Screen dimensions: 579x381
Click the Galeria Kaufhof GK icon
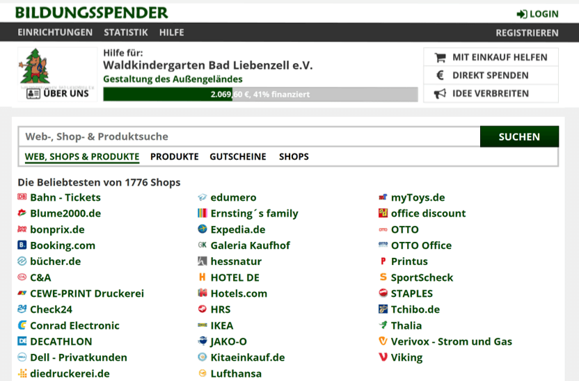pos(203,245)
